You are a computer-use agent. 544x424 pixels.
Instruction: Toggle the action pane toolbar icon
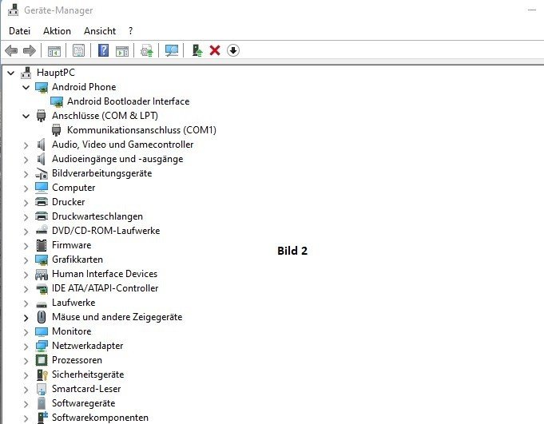(122, 51)
